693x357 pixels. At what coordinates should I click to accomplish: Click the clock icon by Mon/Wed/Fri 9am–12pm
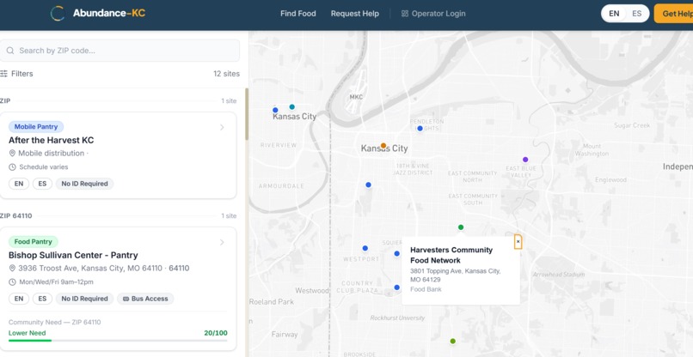[12, 282]
